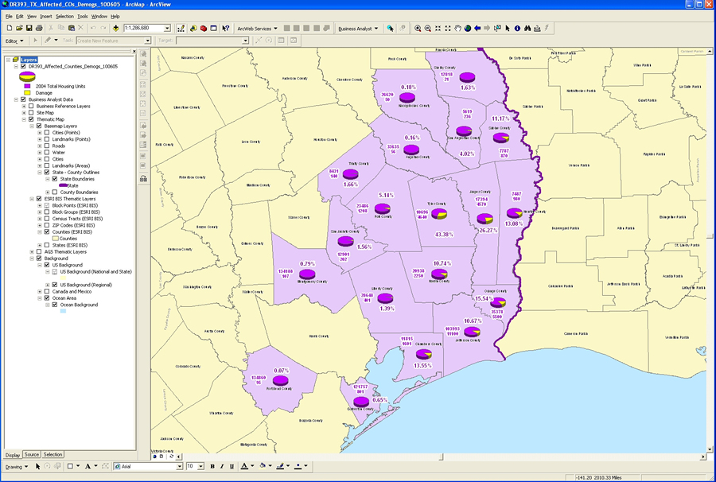Select the Measure tool
Screen dimensions: 716x482
coord(537,29)
